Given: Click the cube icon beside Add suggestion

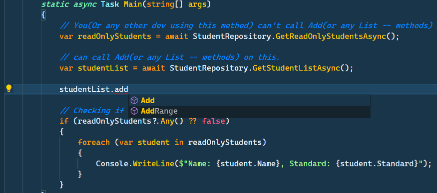Looking at the screenshot, I should 134,100.
